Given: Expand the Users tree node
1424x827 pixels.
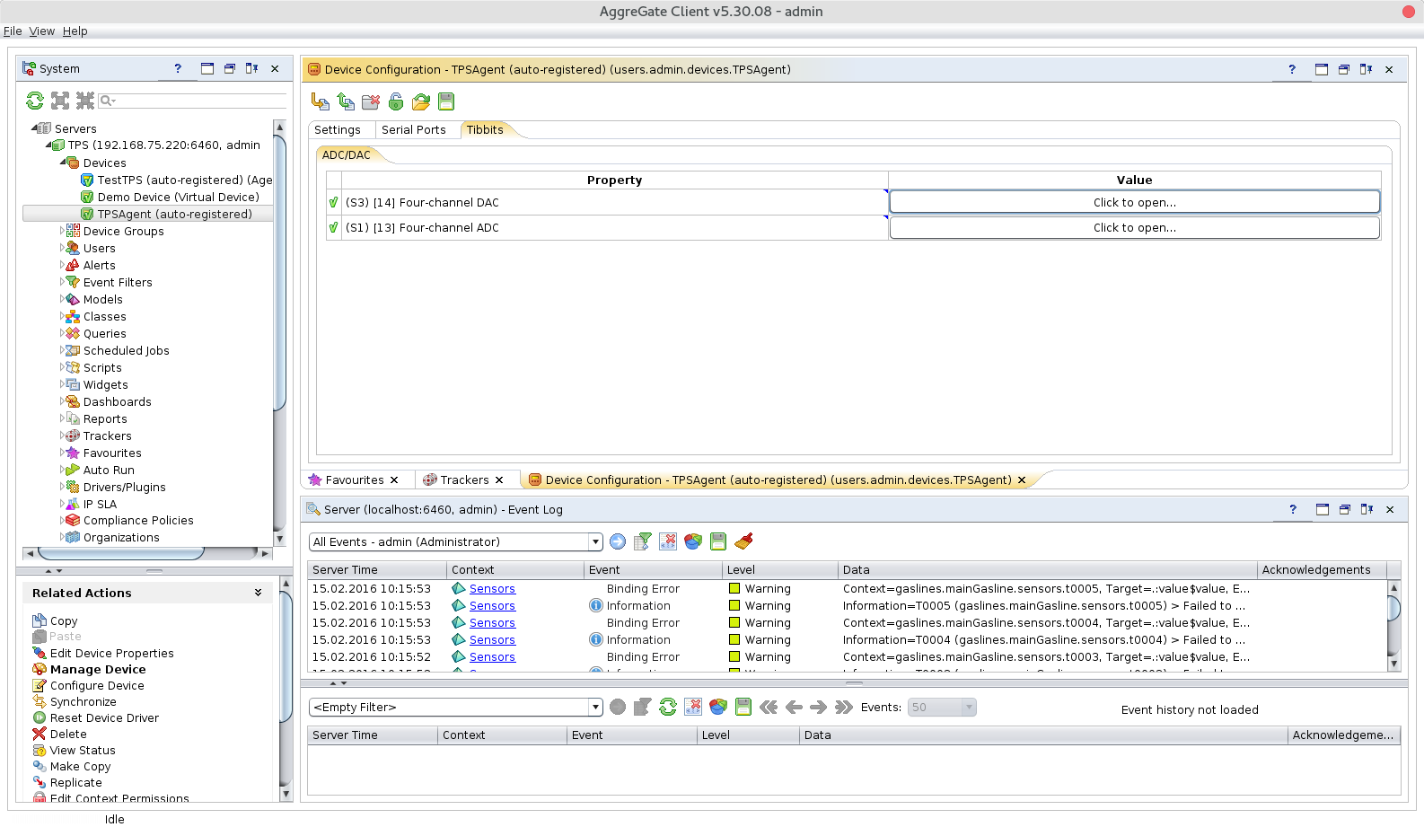Looking at the screenshot, I should [x=63, y=248].
